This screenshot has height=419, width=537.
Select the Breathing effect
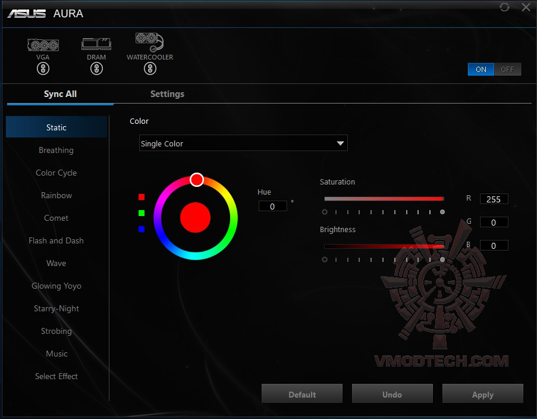click(x=56, y=150)
